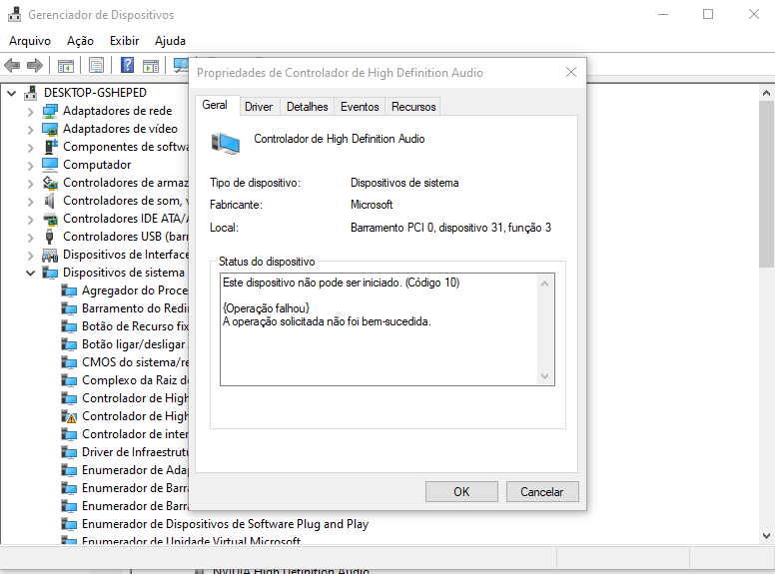Click the Controlador de interrupção device icon
The image size is (775, 574).
69,434
